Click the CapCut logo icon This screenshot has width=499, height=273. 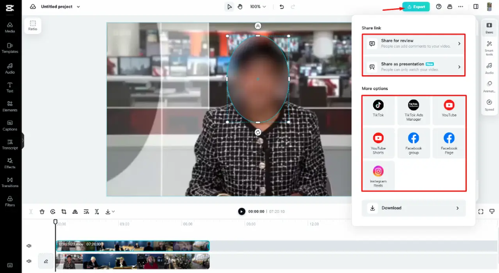point(10,8)
